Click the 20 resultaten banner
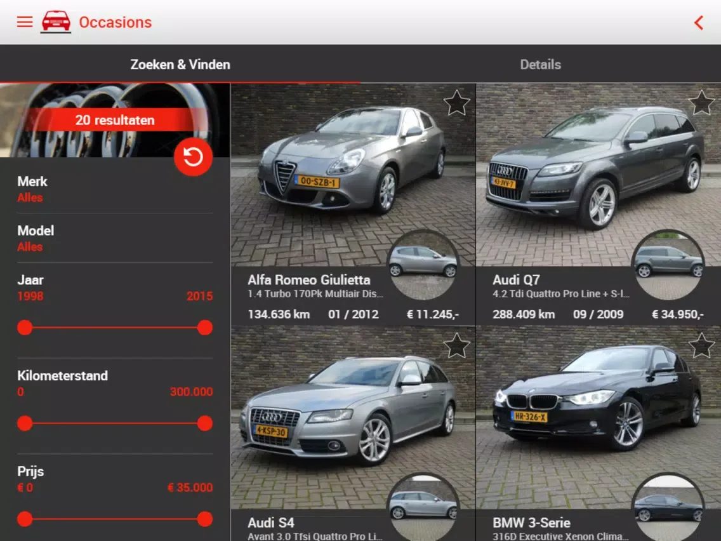721x541 pixels. coord(115,120)
